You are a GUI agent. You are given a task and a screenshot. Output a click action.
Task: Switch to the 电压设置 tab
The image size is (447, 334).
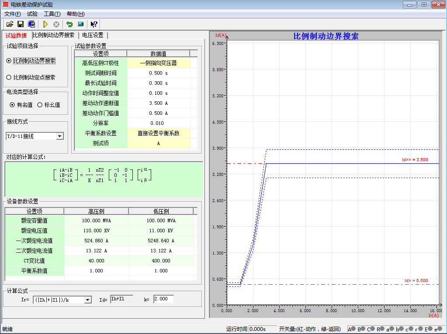point(93,35)
